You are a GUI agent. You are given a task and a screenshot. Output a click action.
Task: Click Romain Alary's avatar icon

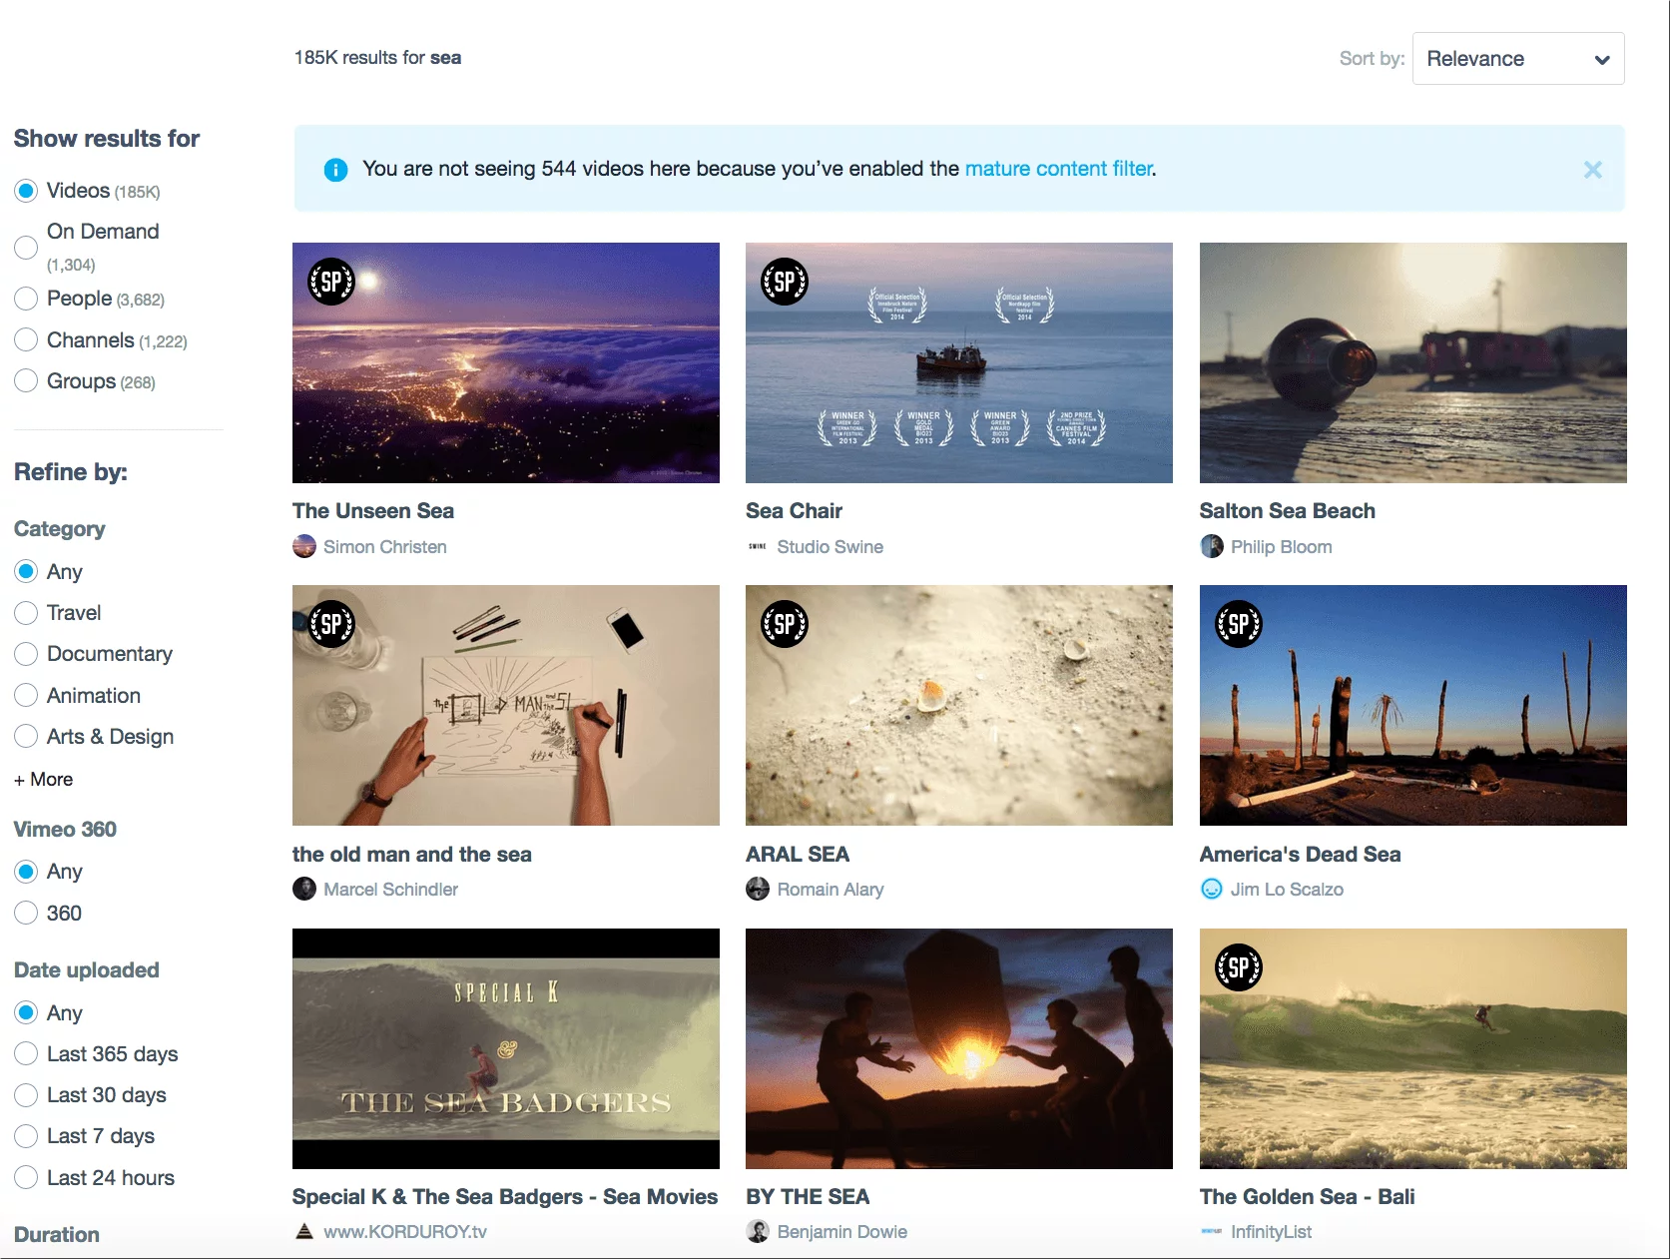(x=758, y=889)
